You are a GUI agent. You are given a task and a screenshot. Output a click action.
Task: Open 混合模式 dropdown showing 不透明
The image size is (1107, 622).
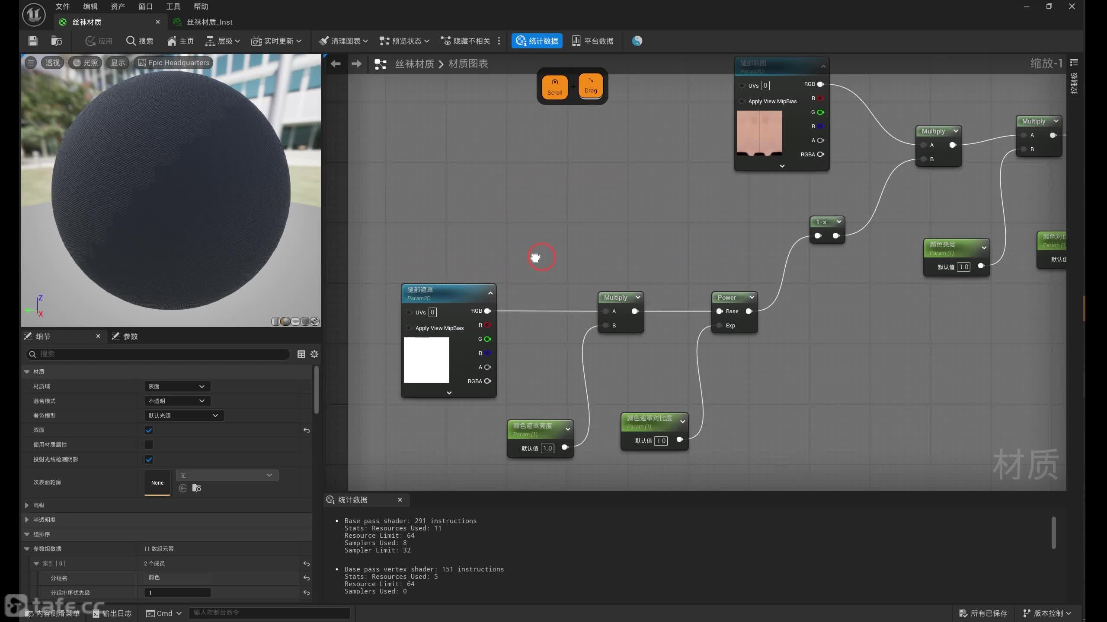177,401
